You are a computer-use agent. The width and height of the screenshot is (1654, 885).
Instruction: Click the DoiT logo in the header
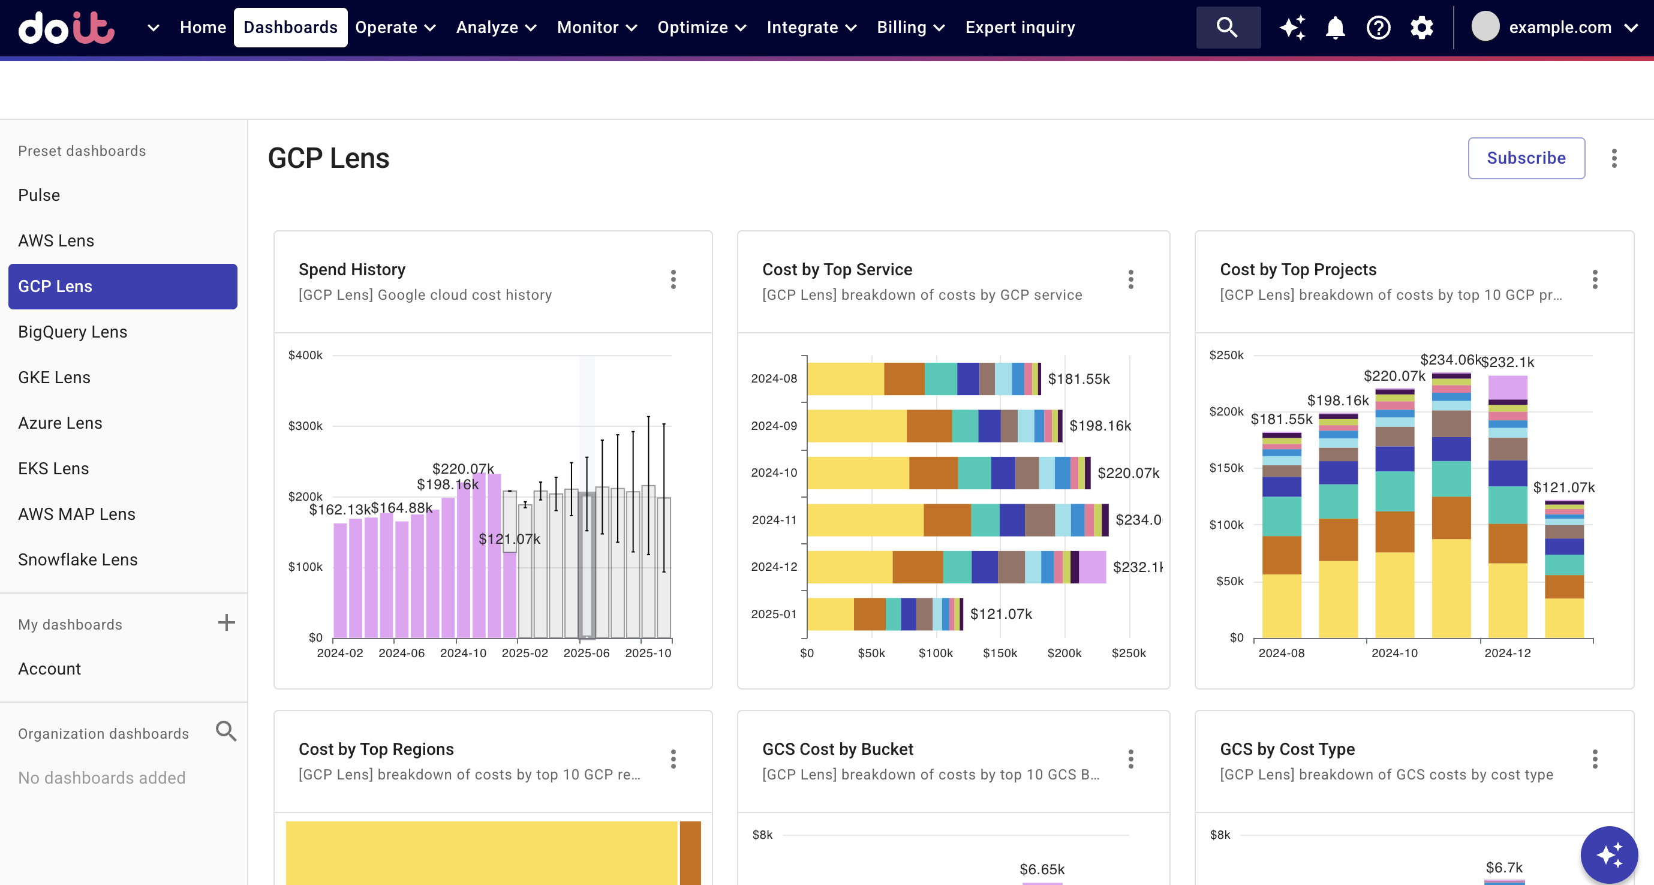[x=66, y=28]
